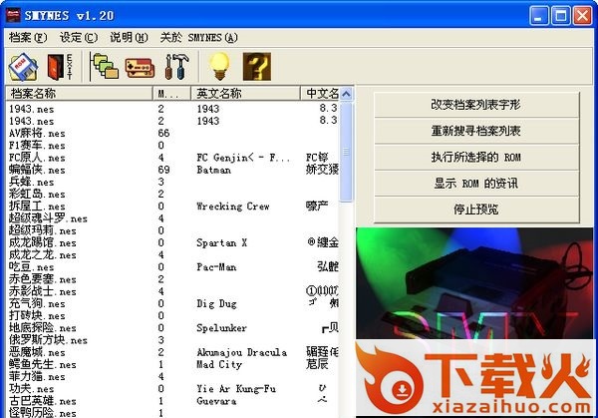Click the 执行所选择的 ROM button
Image resolution: width=598 pixels, height=418 pixels.
click(476, 157)
